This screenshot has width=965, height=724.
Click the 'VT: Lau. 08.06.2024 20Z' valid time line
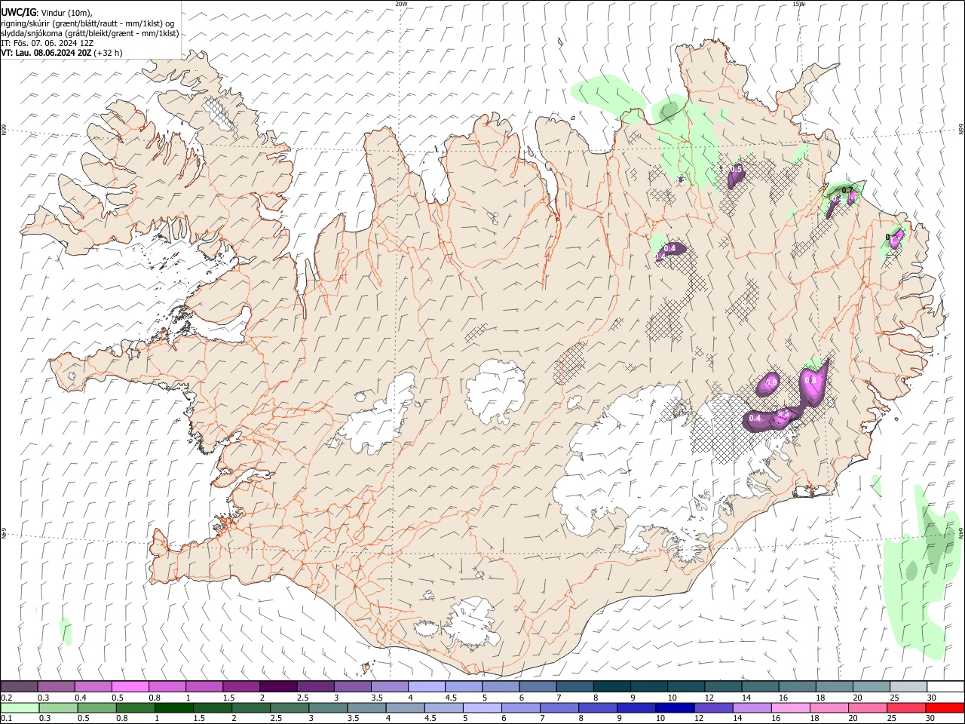pyautogui.click(x=61, y=53)
